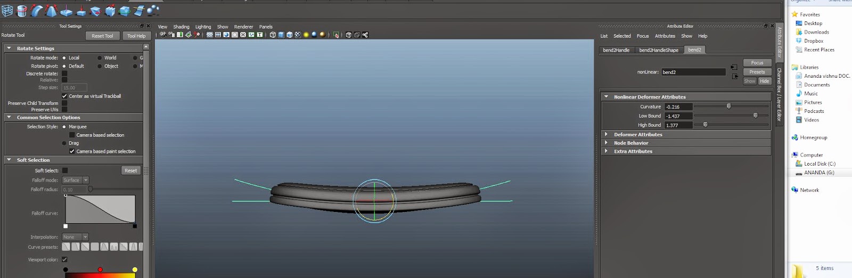This screenshot has height=278, width=852.
Task: Open Downloads in Explorer Favorites
Action: coord(816,32)
